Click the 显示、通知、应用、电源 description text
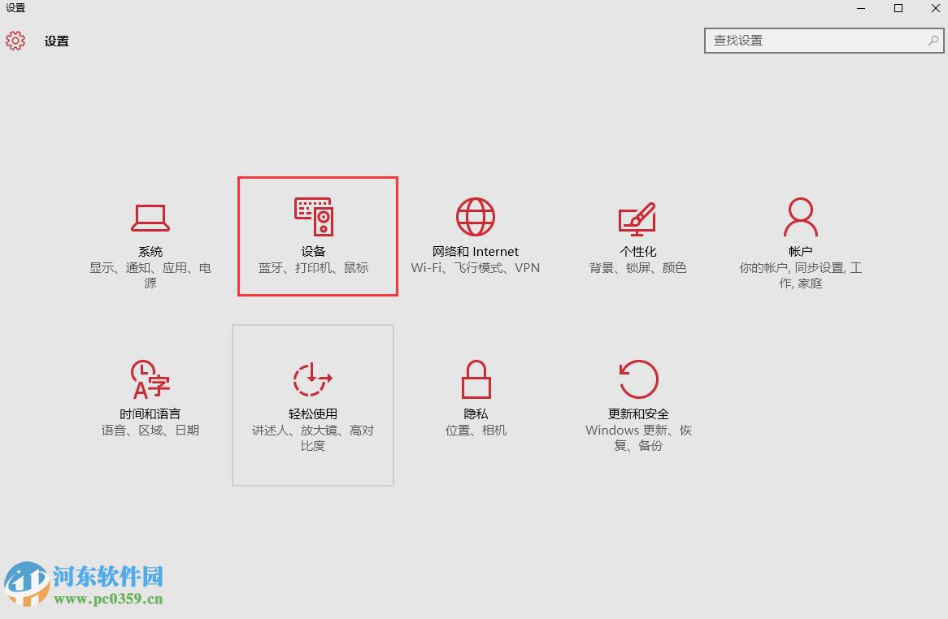948x619 pixels. pyautogui.click(x=150, y=275)
